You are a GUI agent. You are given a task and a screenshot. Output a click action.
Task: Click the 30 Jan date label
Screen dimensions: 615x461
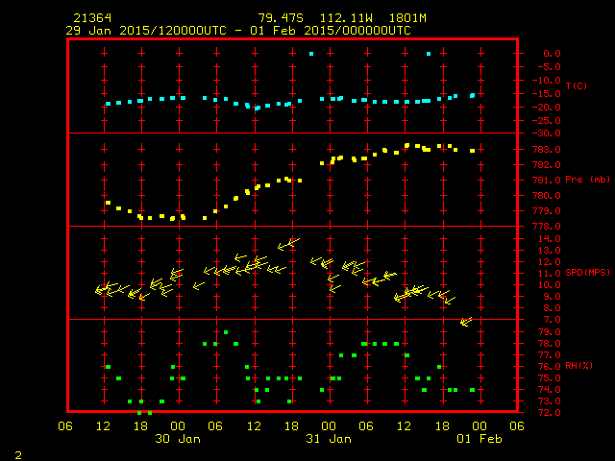(178, 439)
